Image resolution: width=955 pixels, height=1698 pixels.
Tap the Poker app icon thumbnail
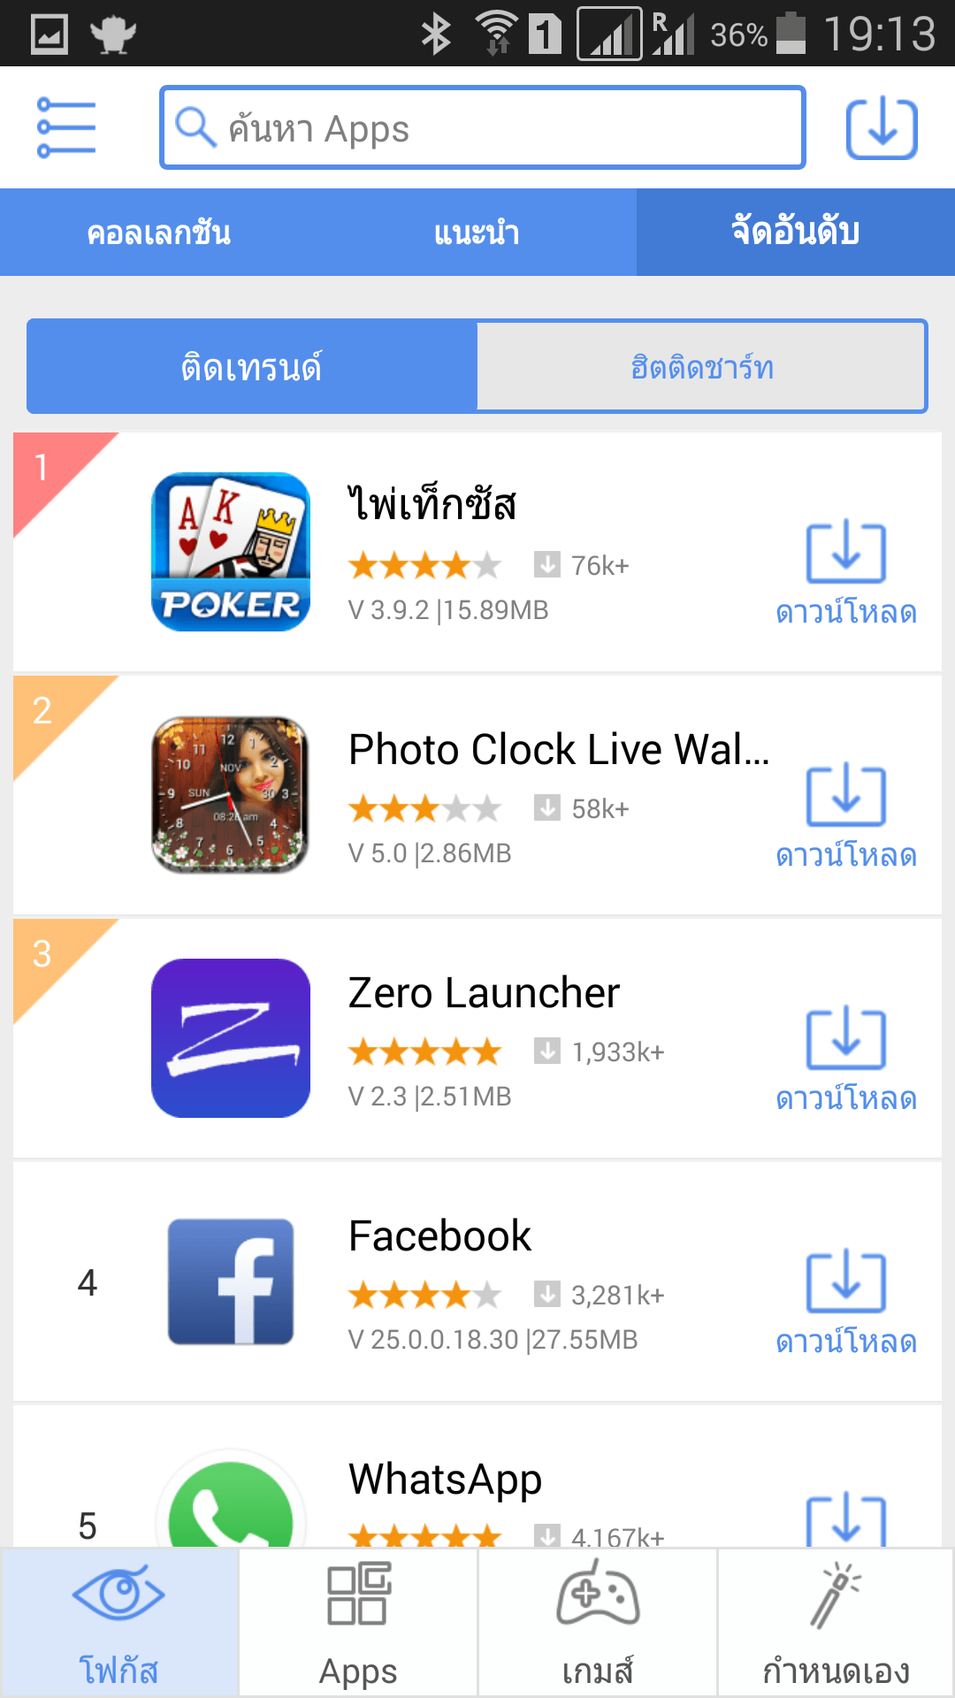click(231, 552)
